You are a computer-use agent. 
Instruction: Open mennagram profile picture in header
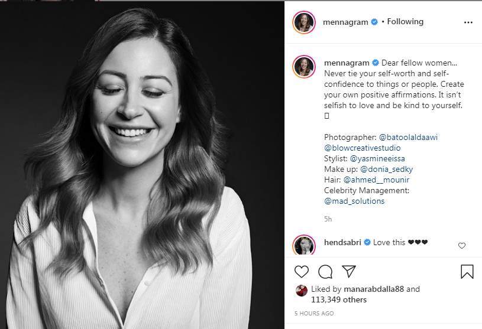(304, 22)
